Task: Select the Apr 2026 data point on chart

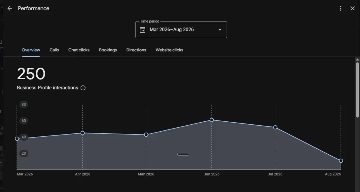Action: point(82,133)
